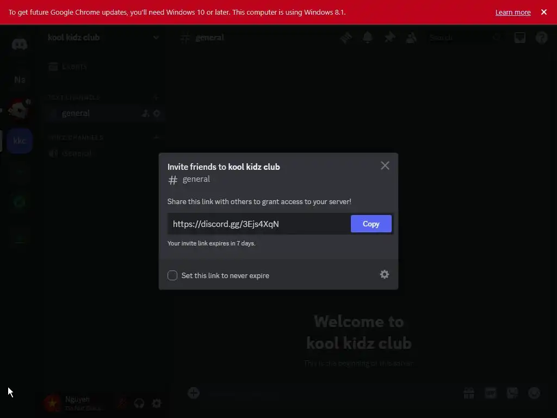Screen dimensions: 557x418
Task: Collapse the Text Channels category
Action: pyautogui.click(x=74, y=97)
